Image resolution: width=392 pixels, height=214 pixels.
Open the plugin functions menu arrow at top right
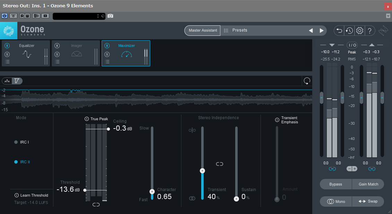coord(388,16)
